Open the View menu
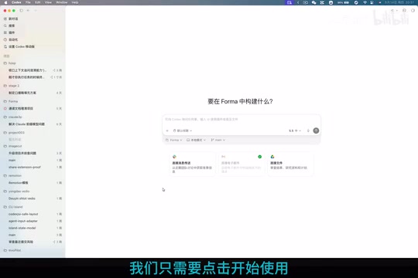The height and width of the screenshot is (278, 418). (x=48, y=2)
